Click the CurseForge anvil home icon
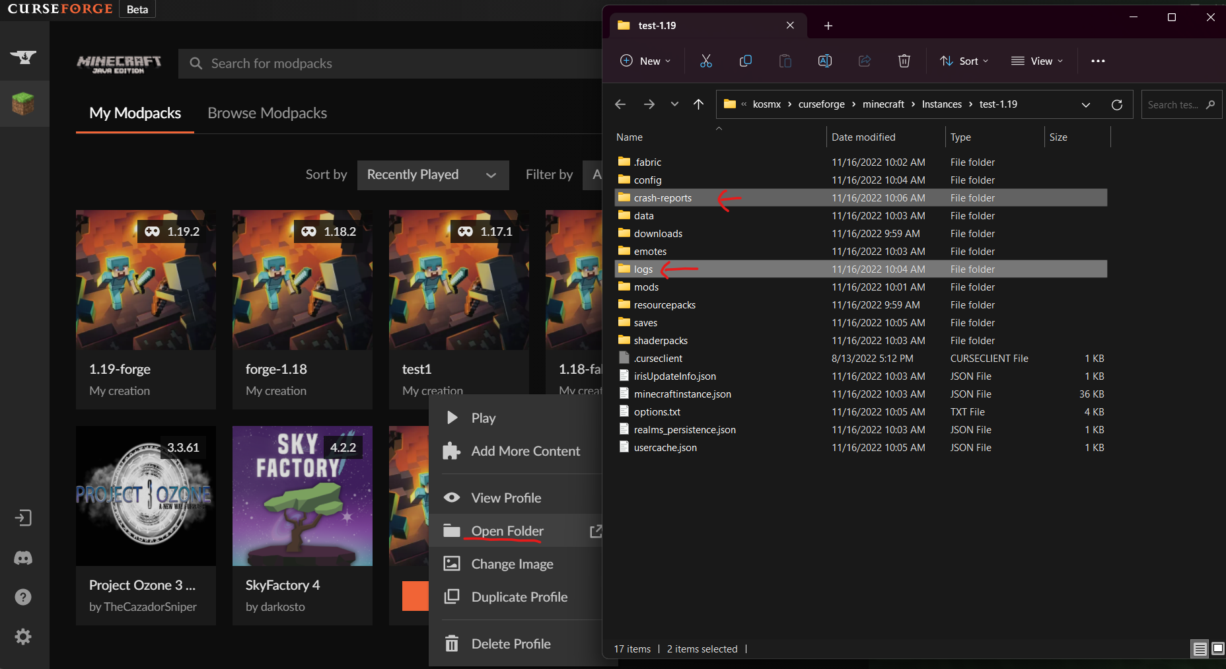This screenshot has width=1226, height=669. coord(24,57)
